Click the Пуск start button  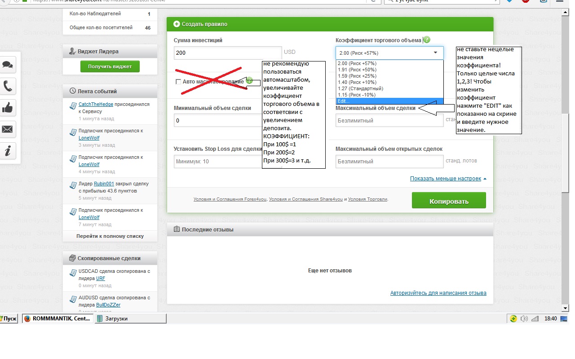click(9, 319)
